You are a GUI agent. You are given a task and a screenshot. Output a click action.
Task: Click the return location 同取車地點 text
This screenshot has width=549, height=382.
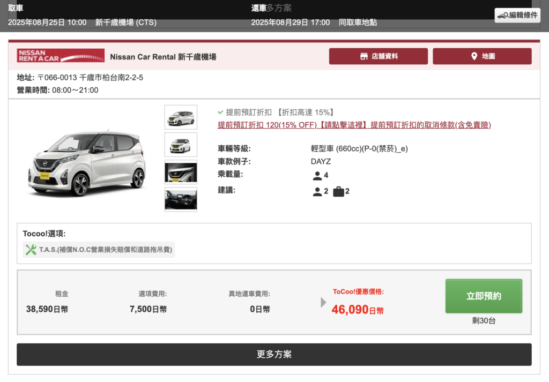coord(358,23)
